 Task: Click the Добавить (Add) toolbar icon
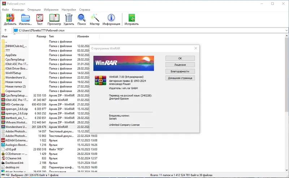tap(10, 18)
